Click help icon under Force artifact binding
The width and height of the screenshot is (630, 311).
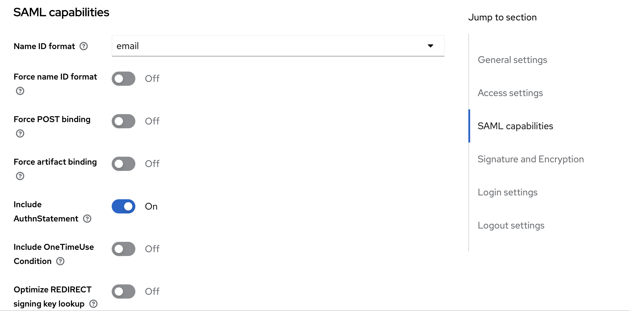20,176
